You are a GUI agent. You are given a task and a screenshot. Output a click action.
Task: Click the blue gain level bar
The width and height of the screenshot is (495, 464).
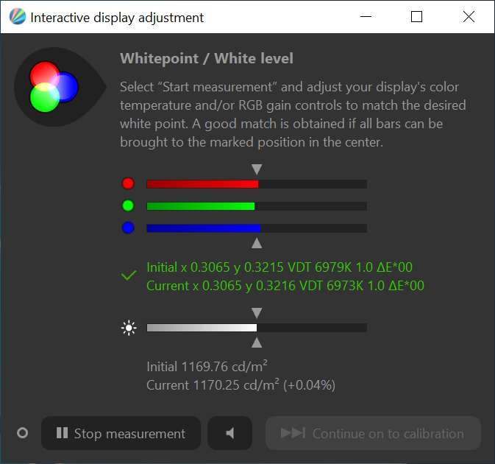tap(256, 228)
